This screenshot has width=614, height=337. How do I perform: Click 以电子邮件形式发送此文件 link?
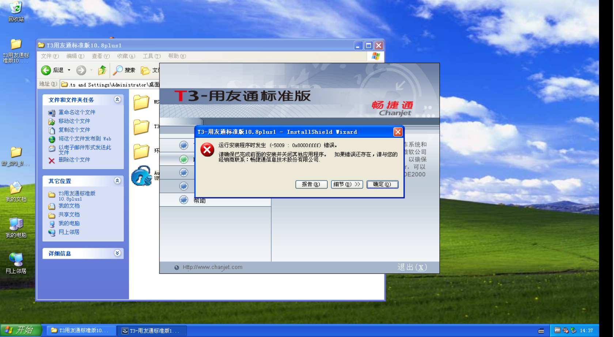pyautogui.click(x=85, y=150)
